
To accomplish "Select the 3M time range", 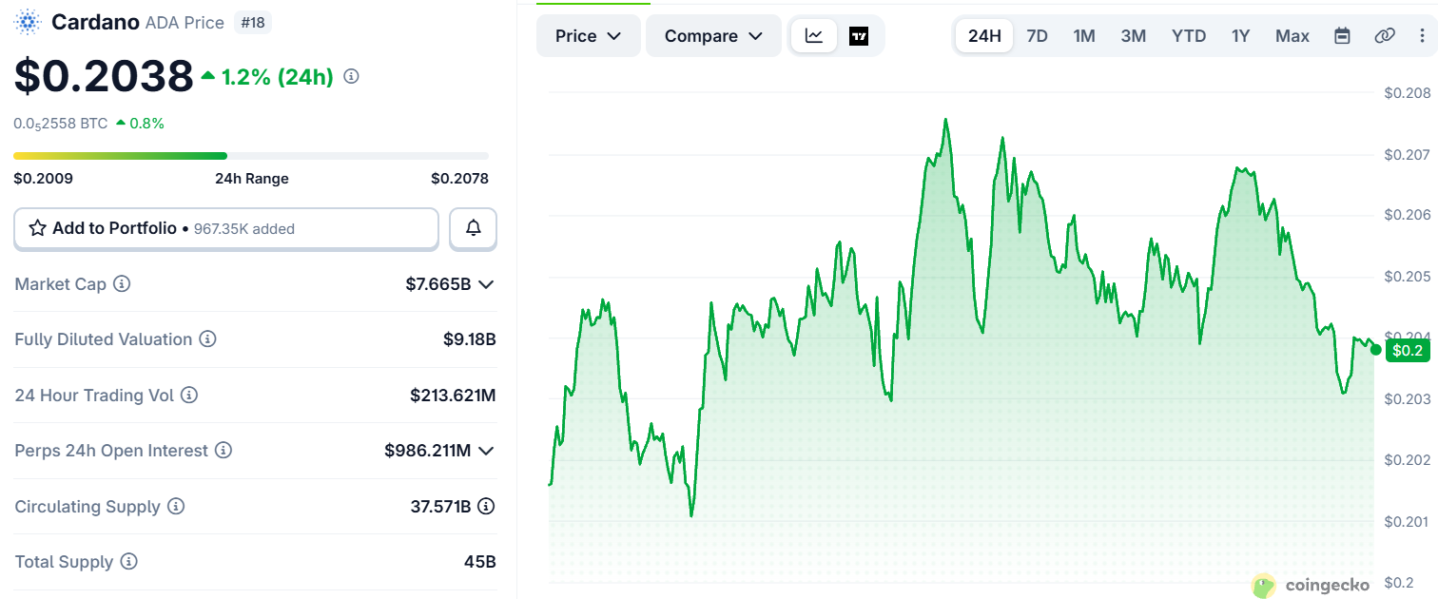I will coord(1133,36).
